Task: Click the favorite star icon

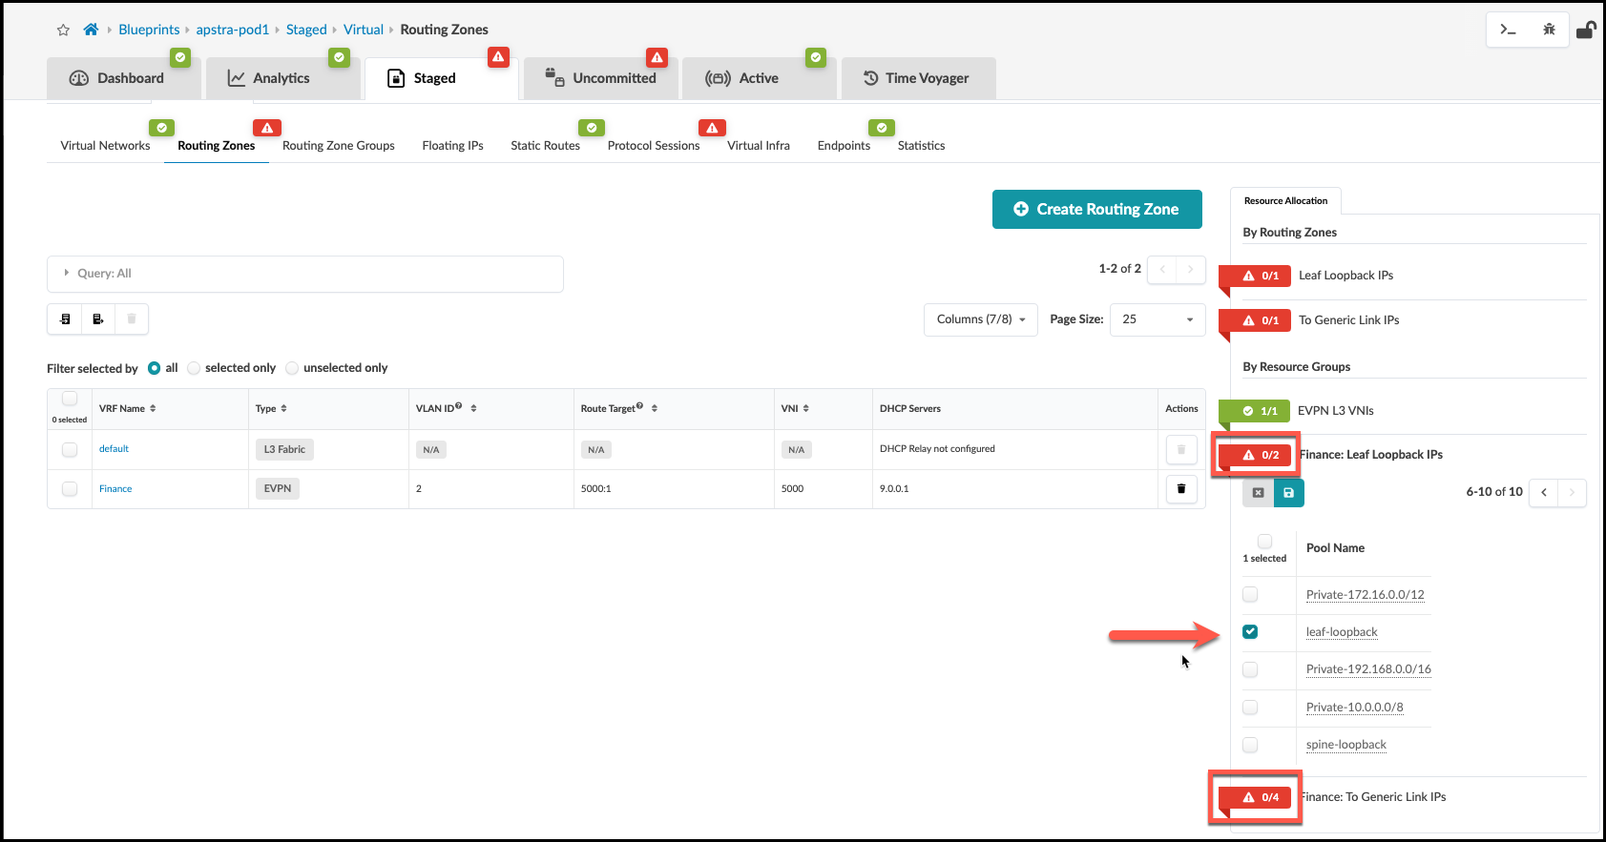Action: (63, 30)
